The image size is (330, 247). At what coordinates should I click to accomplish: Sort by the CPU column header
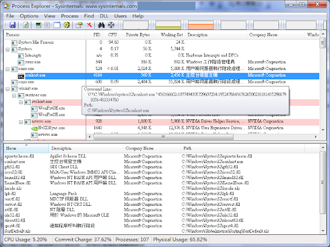tap(111, 34)
